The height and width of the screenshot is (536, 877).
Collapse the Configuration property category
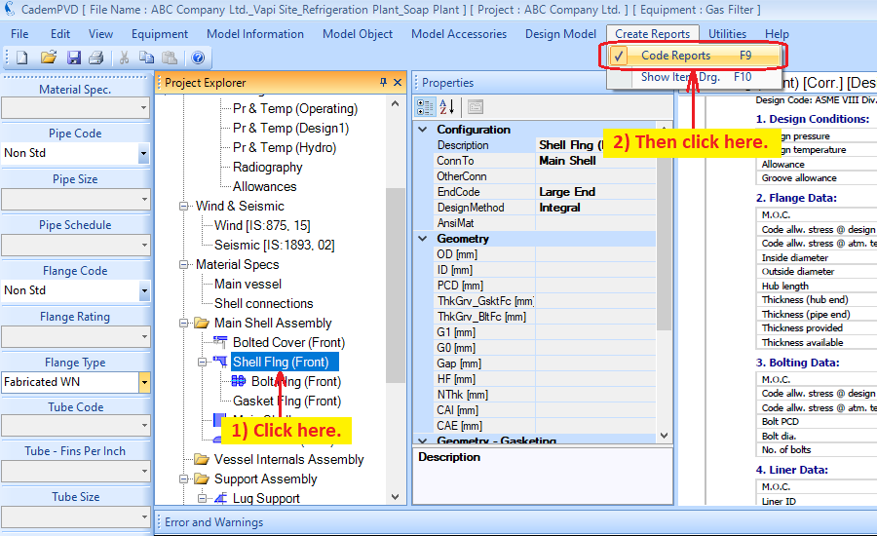tap(423, 130)
